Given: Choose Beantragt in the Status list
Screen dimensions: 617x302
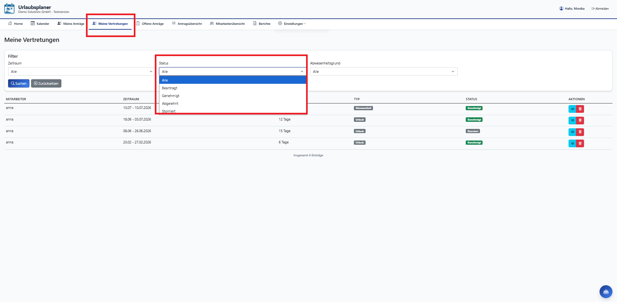Looking at the screenshot, I should pos(233,88).
